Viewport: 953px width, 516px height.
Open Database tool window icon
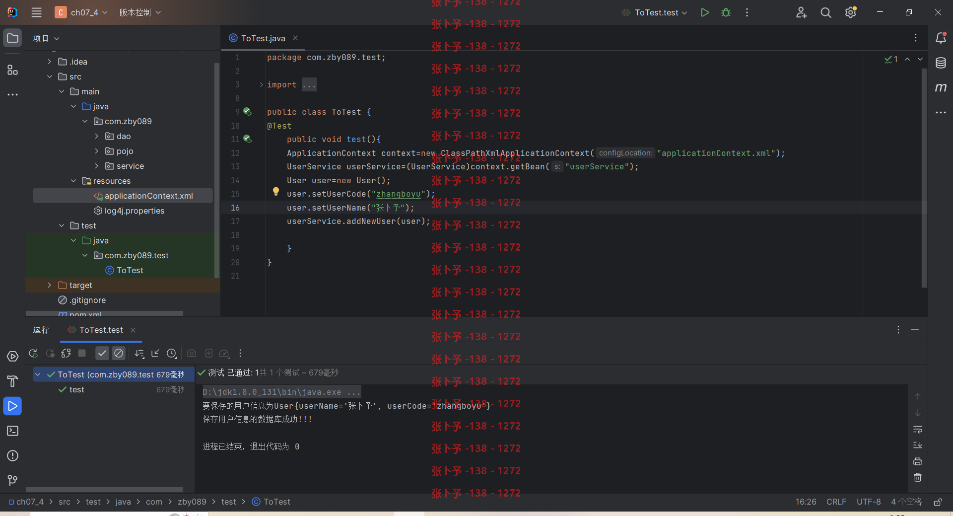(x=941, y=63)
